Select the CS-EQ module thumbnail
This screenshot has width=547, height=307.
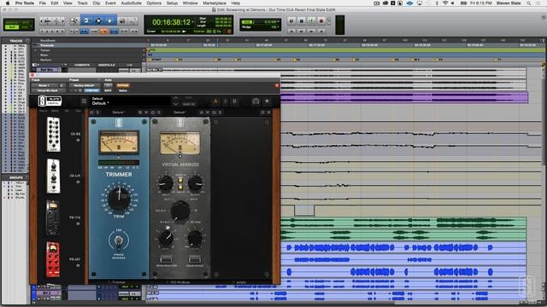click(x=53, y=135)
